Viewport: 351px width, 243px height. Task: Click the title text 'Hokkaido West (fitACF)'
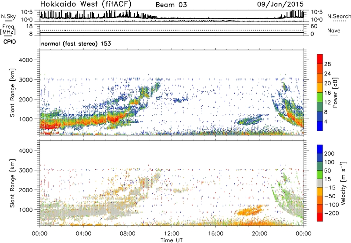[86, 4]
